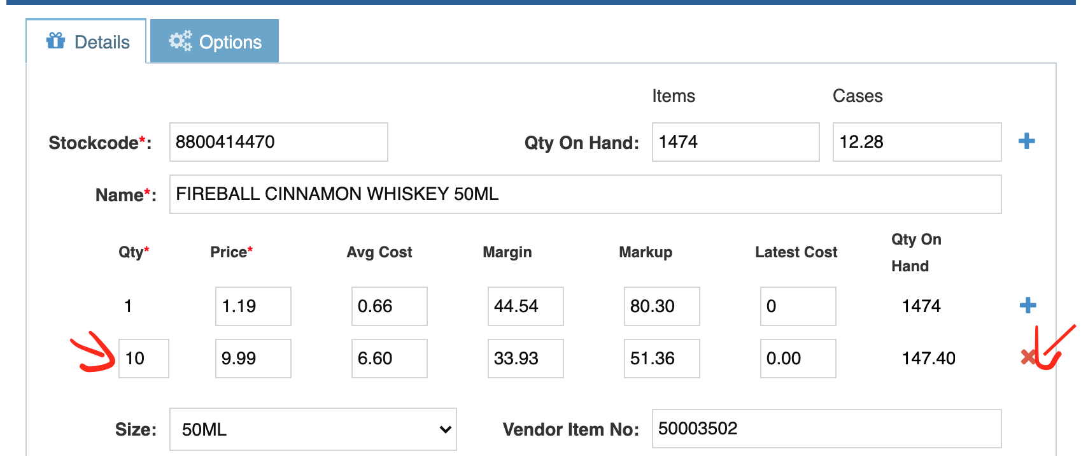Click the Qty field showing 10
This screenshot has height=456, width=1081.
pos(144,359)
